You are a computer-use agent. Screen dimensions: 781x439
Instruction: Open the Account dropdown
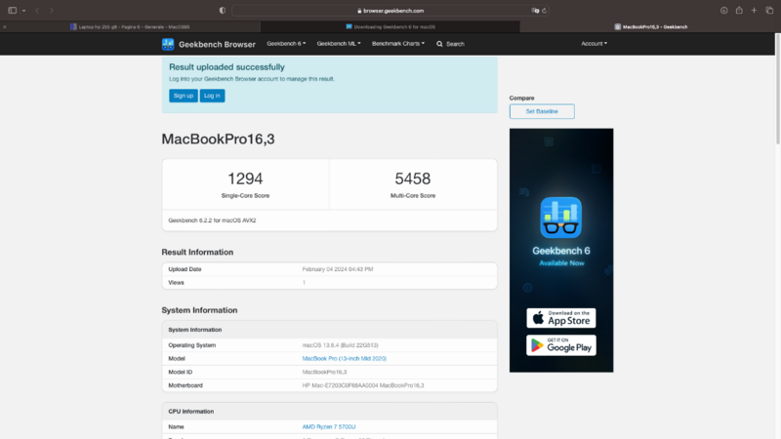tap(594, 44)
